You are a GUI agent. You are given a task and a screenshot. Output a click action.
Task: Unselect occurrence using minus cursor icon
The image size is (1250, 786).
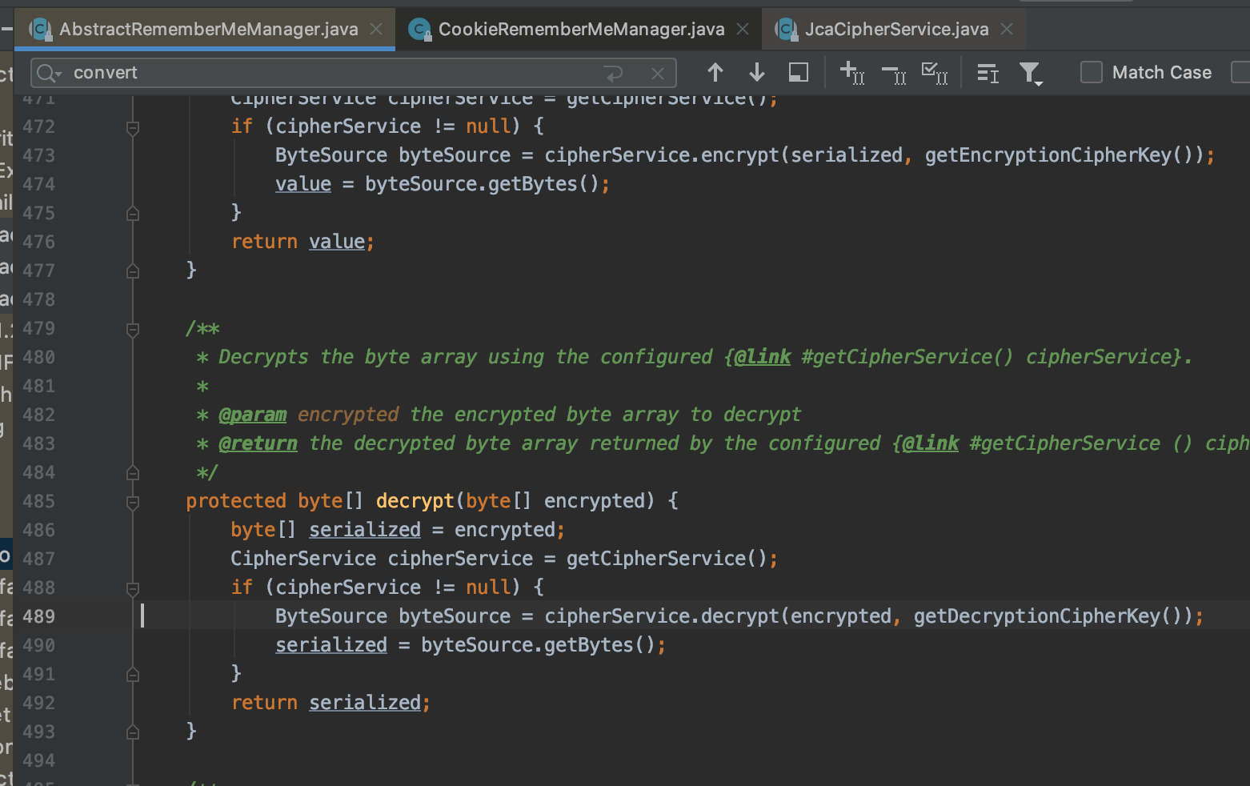point(893,74)
